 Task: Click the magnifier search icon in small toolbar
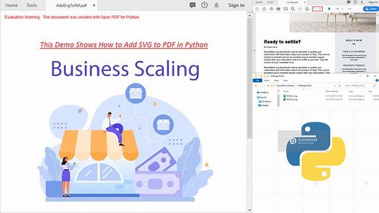(293, 9)
